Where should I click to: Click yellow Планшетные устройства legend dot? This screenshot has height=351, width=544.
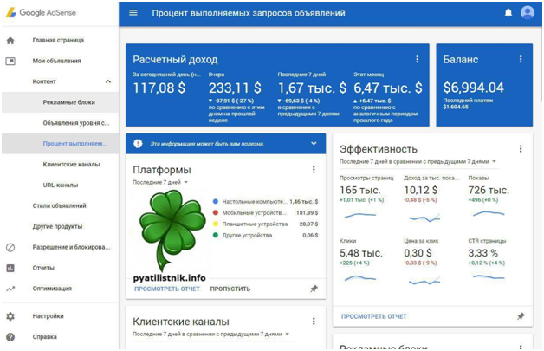pyautogui.click(x=216, y=224)
